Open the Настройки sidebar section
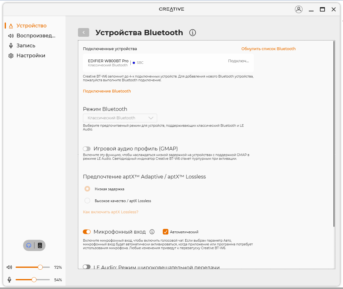Image resolution: width=343 pixels, height=289 pixels. [27, 55]
